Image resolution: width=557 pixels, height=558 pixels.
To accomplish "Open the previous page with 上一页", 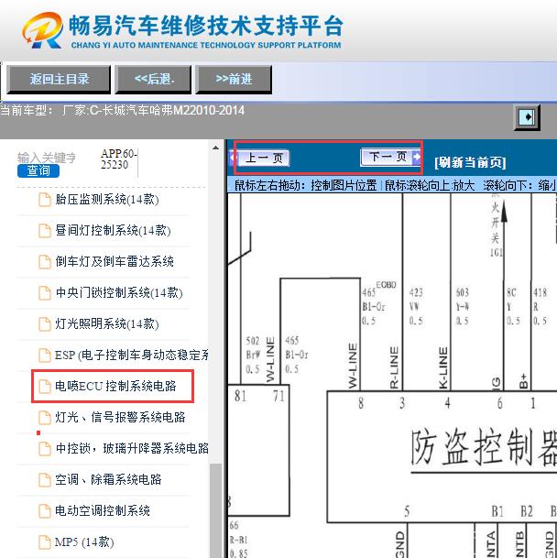I will (x=261, y=158).
